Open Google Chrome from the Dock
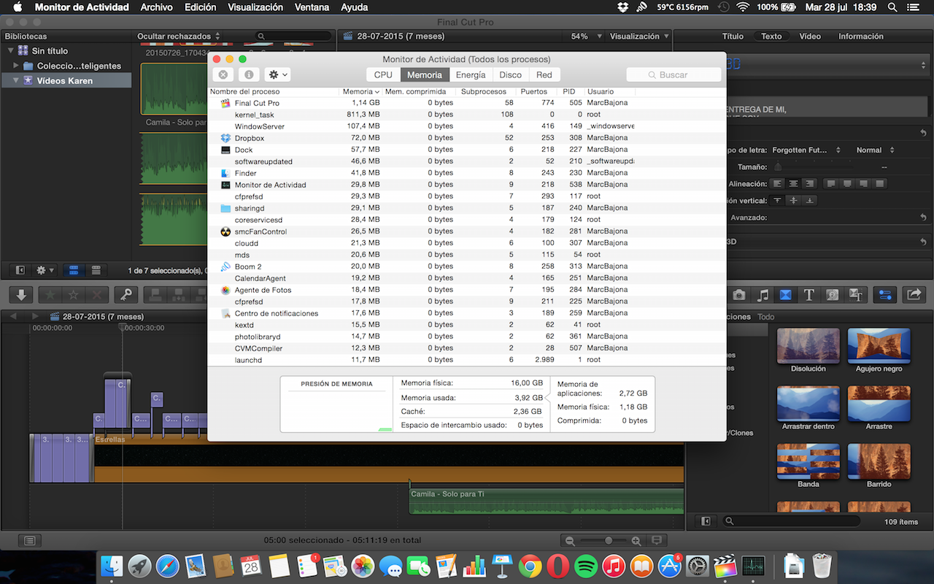 pos(530,566)
